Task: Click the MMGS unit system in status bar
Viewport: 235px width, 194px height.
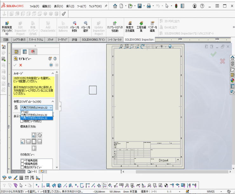Action: click(x=211, y=191)
